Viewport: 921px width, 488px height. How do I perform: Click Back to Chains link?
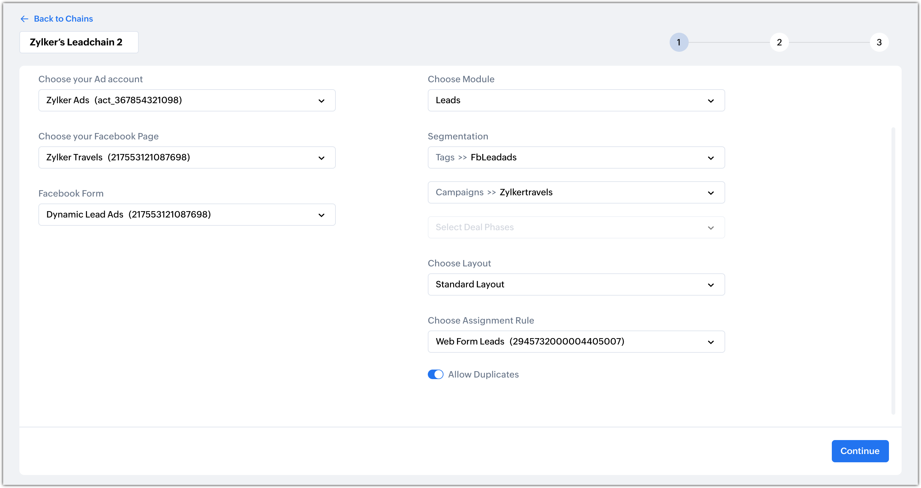coord(63,19)
